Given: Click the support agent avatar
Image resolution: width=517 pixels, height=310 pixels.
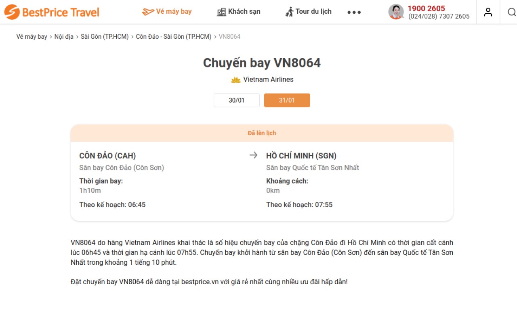Looking at the screenshot, I should pos(396,12).
